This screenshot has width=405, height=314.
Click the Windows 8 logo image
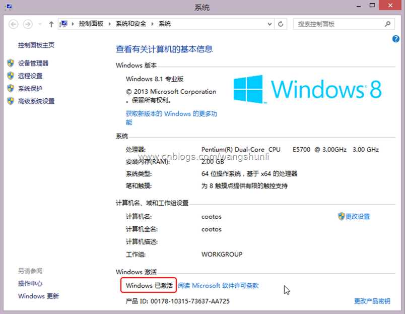(x=307, y=89)
